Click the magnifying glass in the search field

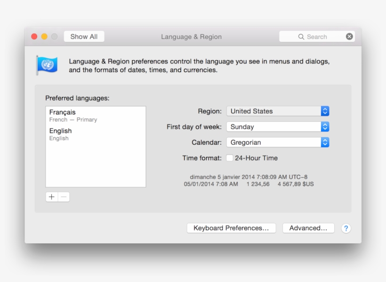302,36
